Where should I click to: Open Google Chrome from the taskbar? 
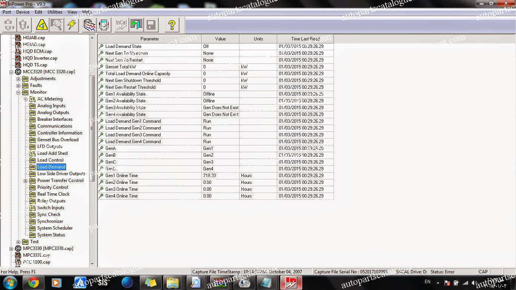[33, 282]
